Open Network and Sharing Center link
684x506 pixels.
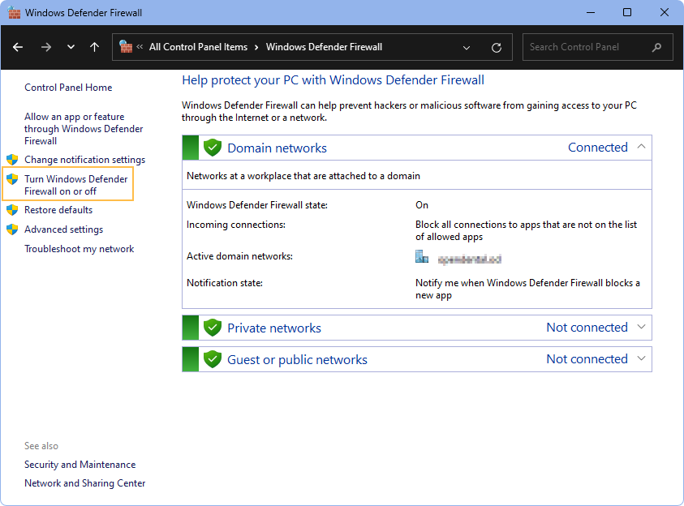click(x=84, y=483)
